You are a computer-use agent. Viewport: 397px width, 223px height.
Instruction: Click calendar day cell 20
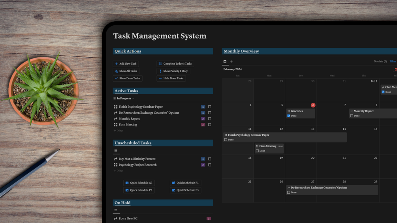point(301,167)
